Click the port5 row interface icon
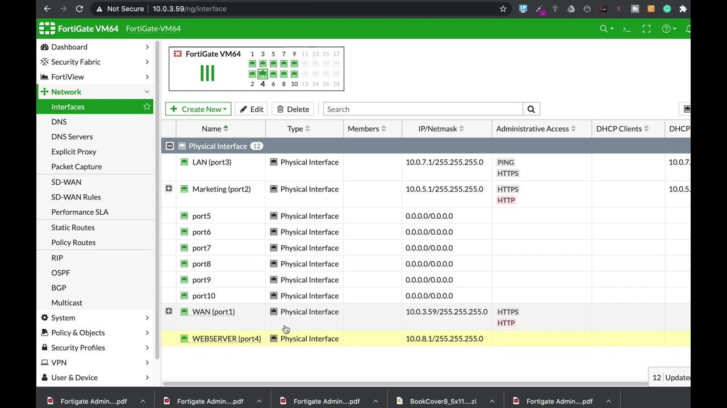The image size is (727, 408). [184, 216]
